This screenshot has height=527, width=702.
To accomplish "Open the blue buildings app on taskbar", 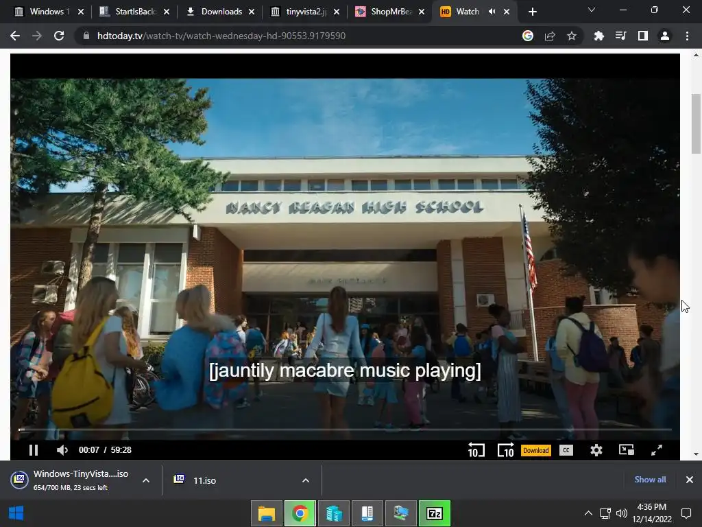I will [334, 513].
